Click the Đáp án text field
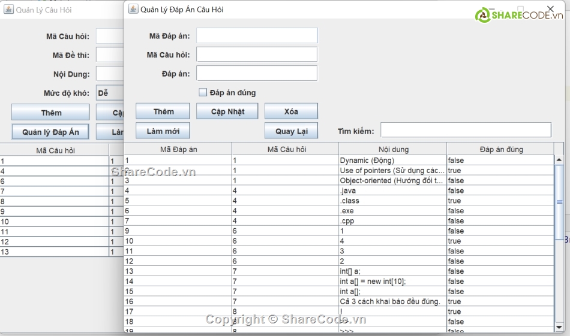The height and width of the screenshot is (336, 570). tap(256, 73)
